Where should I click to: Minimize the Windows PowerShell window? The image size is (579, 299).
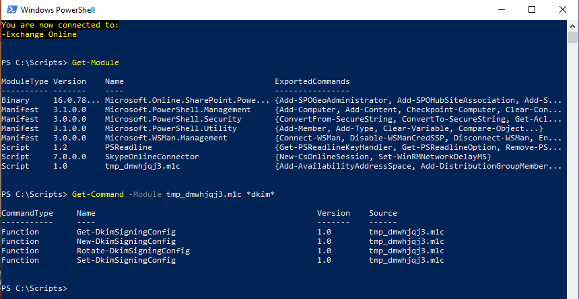pos(501,10)
